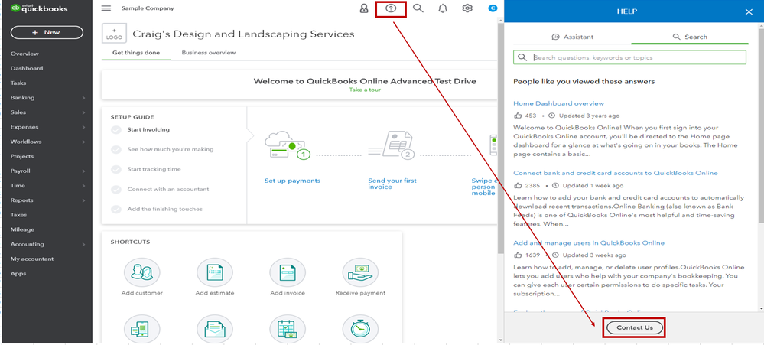Open the notifications bell icon

[443, 8]
